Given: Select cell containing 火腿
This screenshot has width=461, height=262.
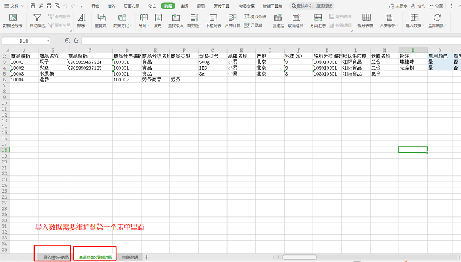Looking at the screenshot, I should [x=53, y=68].
